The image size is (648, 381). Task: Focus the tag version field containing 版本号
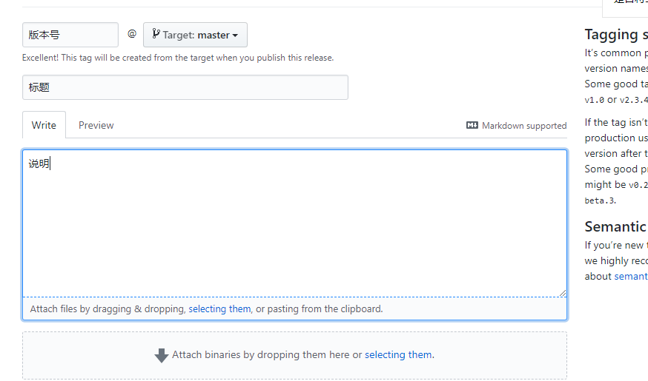pyautogui.click(x=70, y=35)
